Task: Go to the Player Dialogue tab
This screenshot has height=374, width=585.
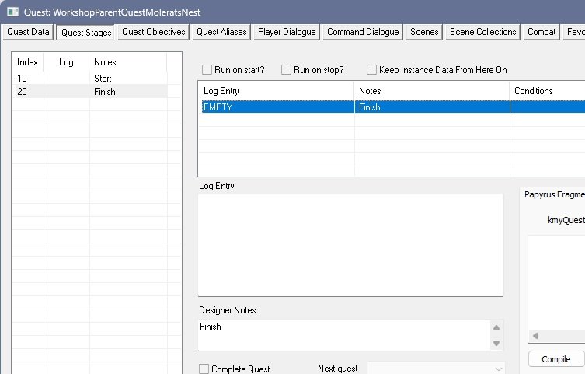Action: [x=287, y=32]
